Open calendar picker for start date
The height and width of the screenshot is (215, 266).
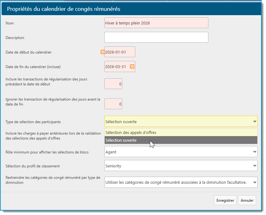point(102,52)
